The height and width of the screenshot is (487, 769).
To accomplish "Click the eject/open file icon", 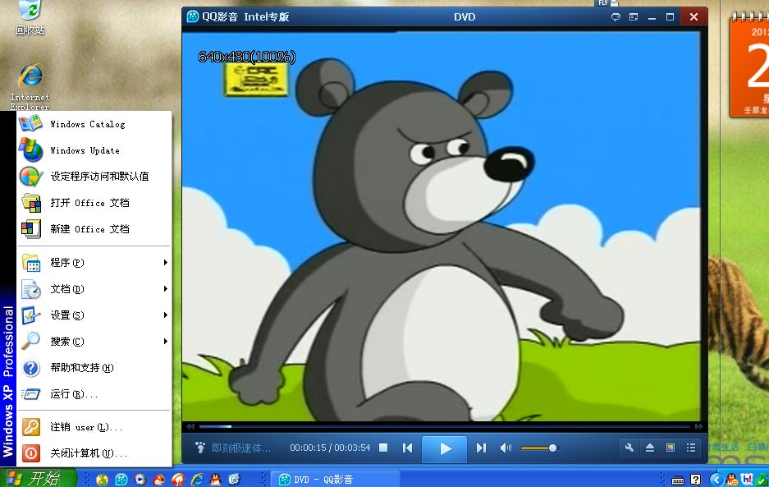I will (x=649, y=448).
